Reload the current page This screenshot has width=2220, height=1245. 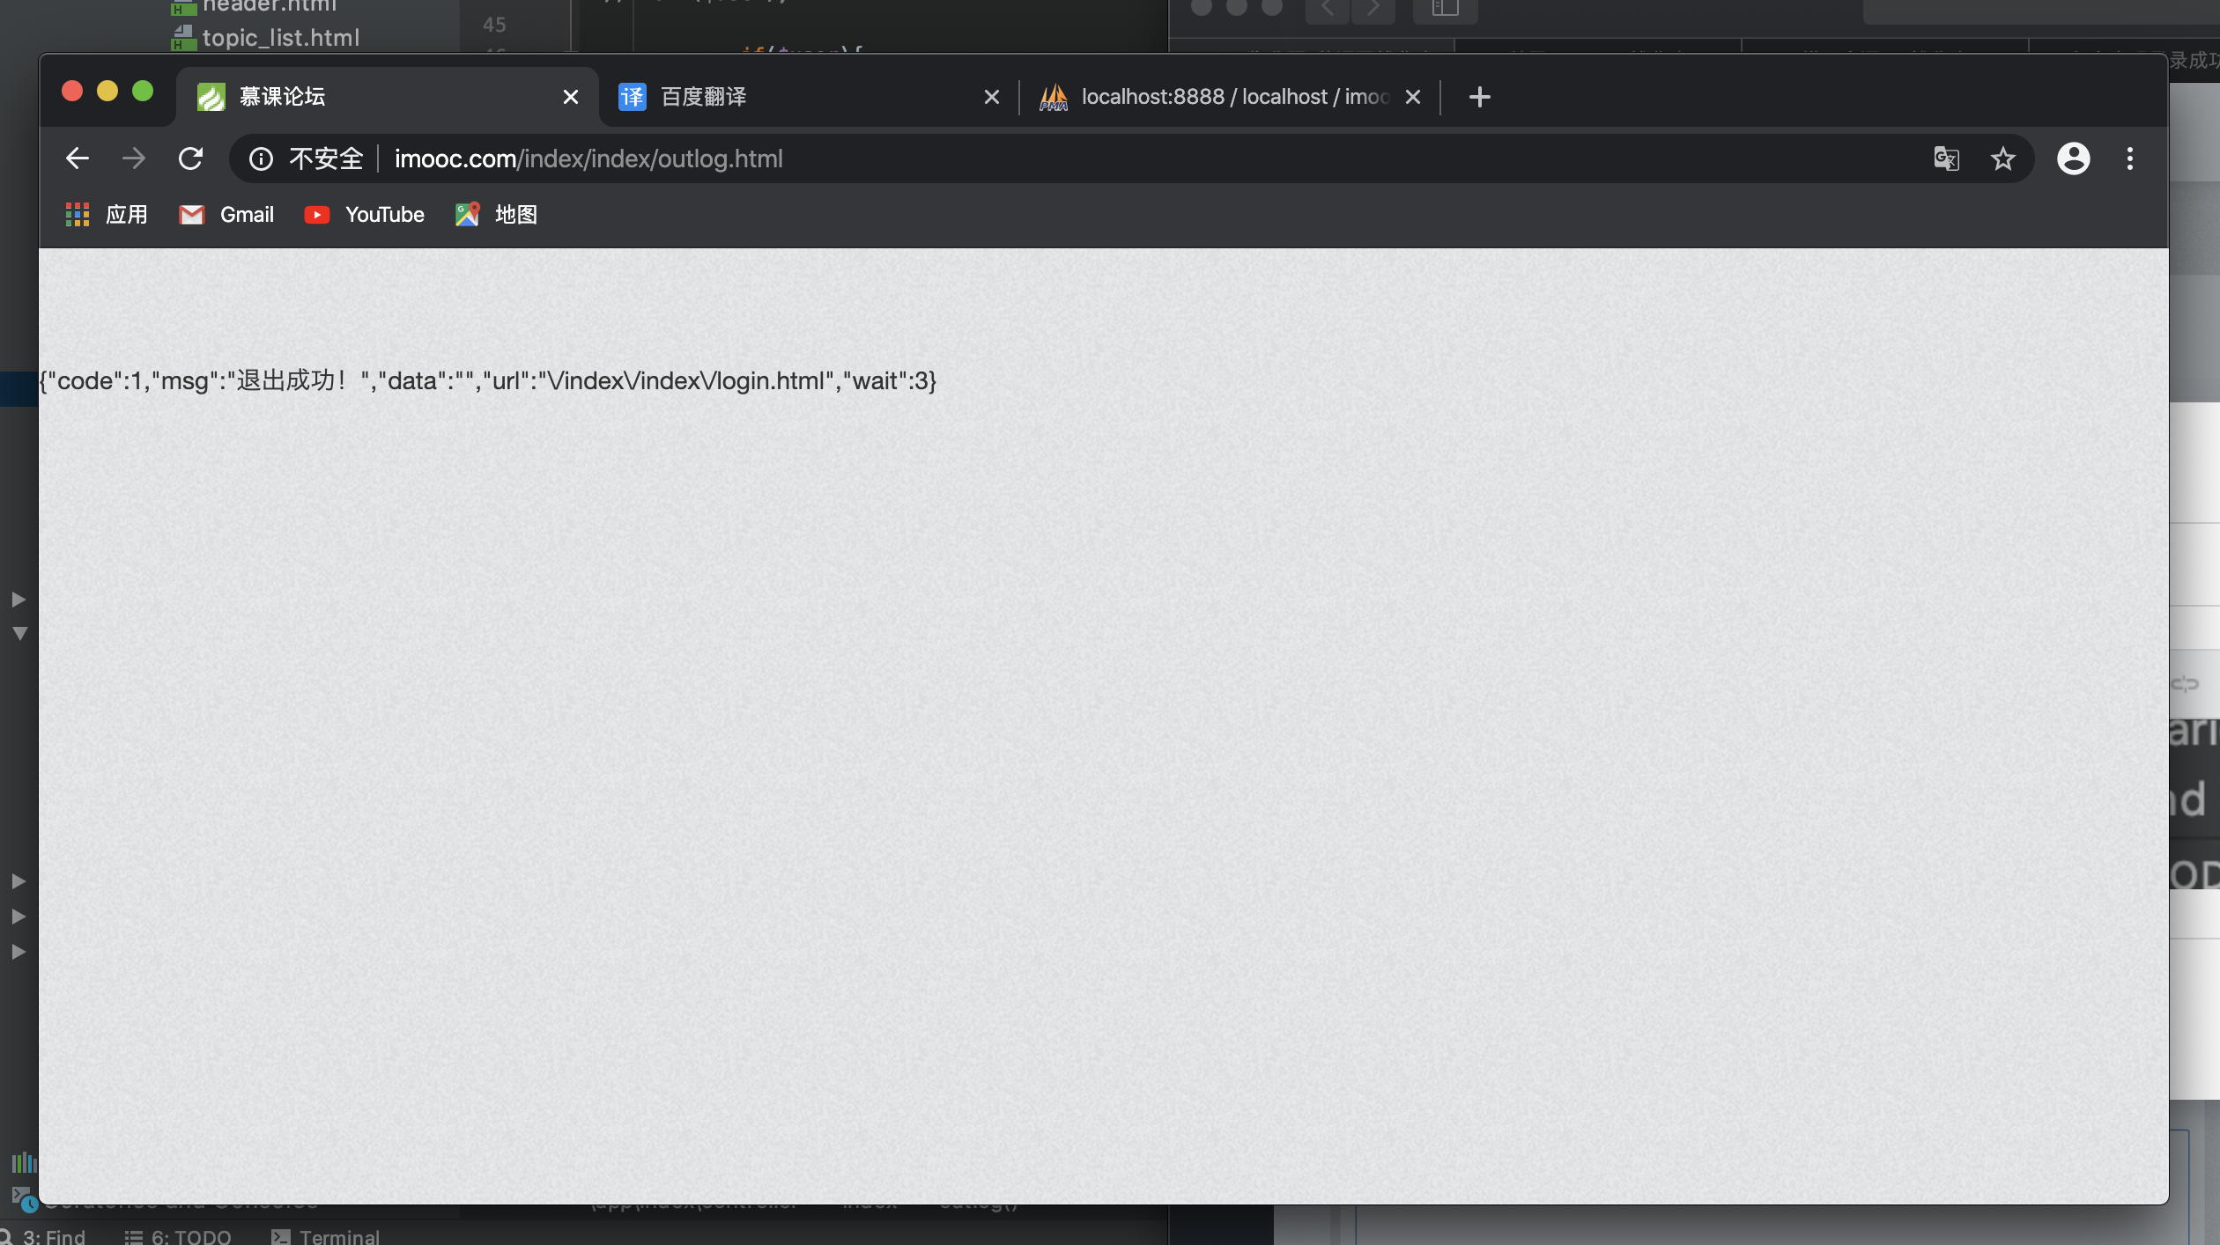(190, 158)
